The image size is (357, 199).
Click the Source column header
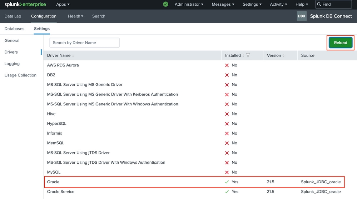coord(308,56)
